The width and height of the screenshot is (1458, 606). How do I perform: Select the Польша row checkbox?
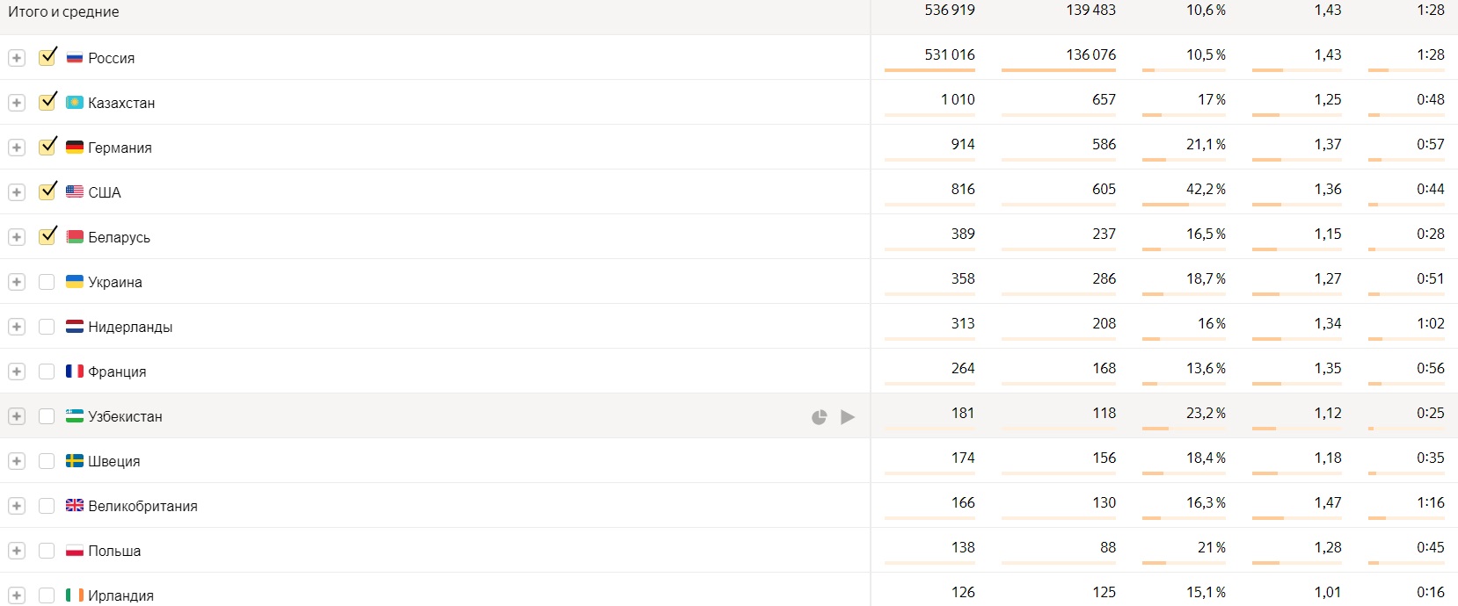[47, 551]
